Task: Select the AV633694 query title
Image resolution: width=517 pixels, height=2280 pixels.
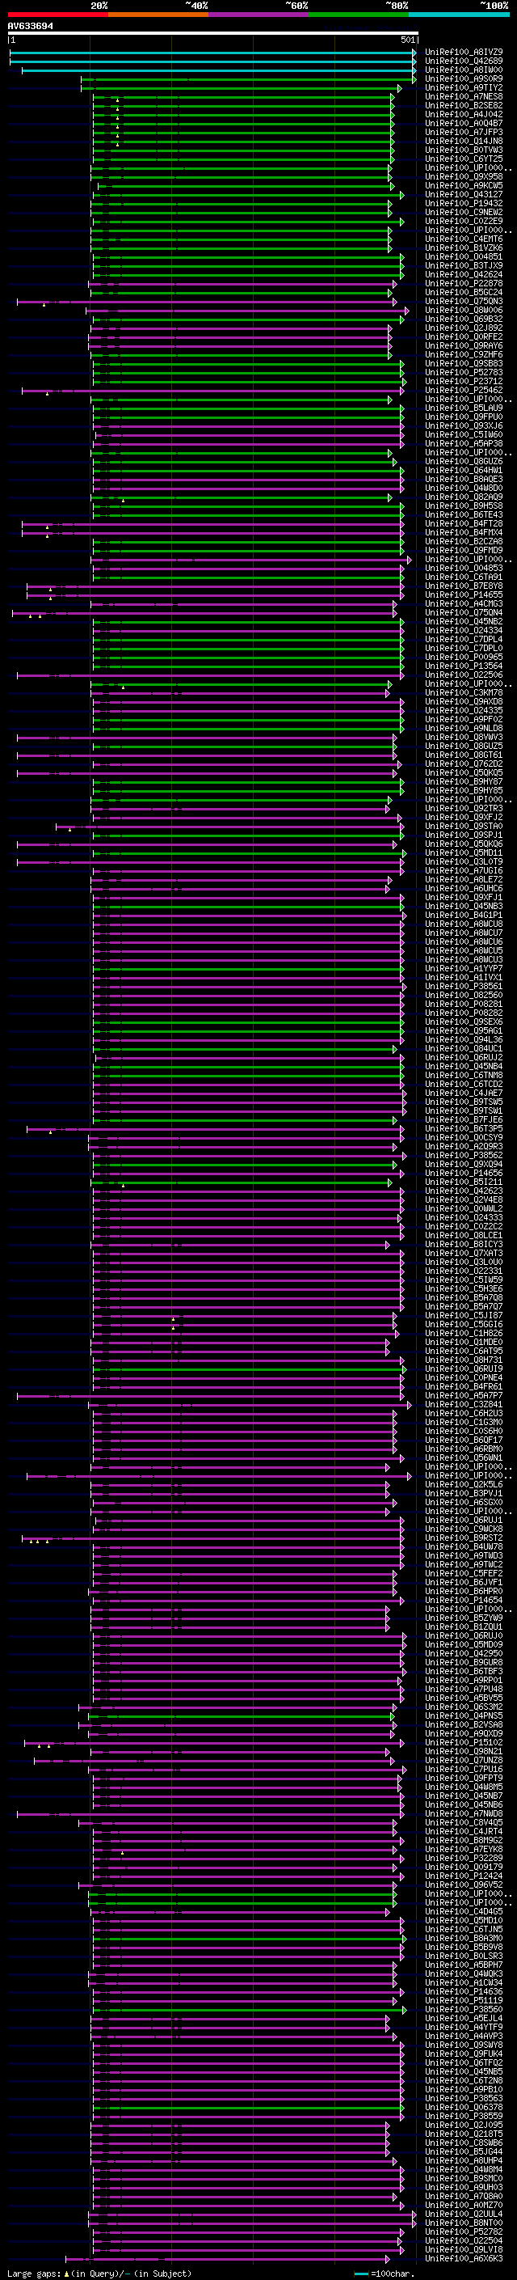Action: click(x=30, y=27)
